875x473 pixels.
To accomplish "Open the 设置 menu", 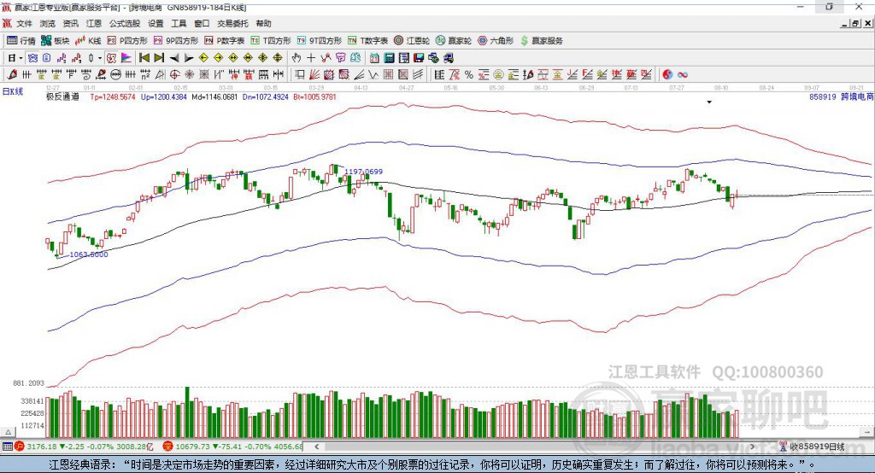I will (x=156, y=23).
